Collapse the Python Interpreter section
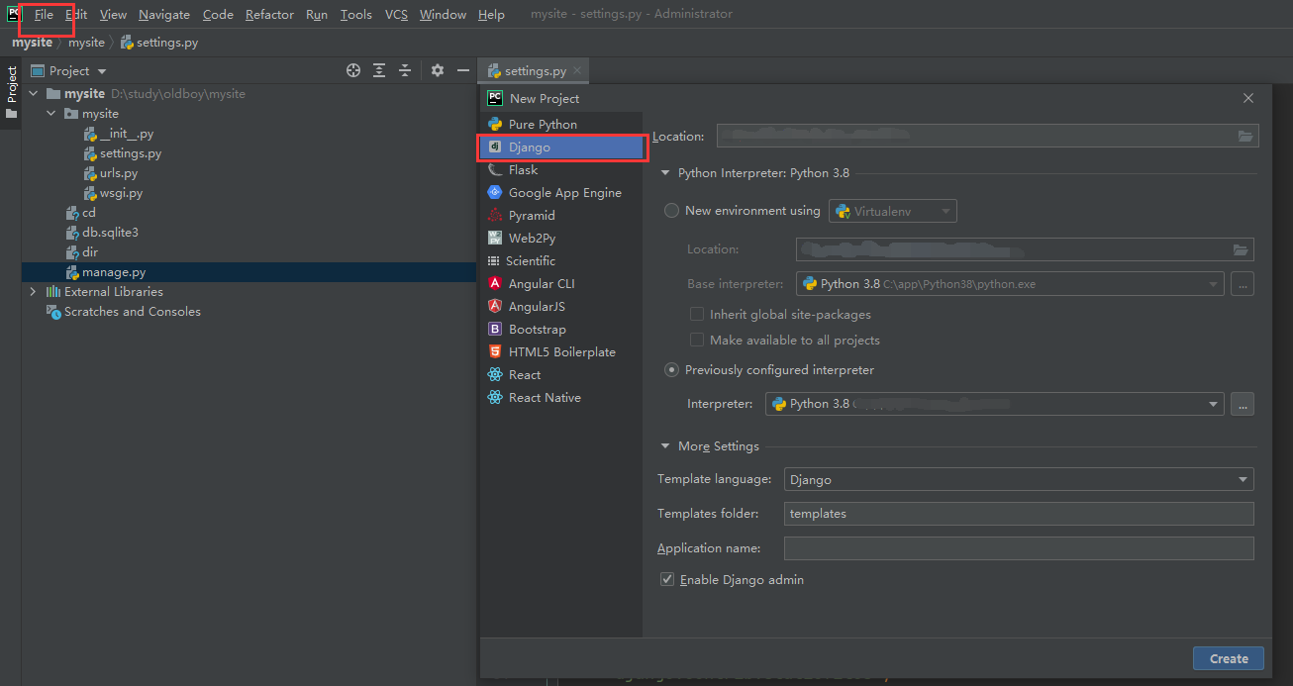This screenshot has height=686, width=1293. 665,173
